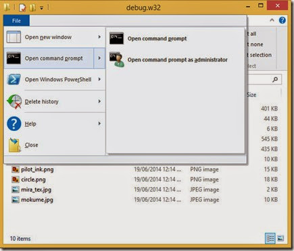The width and height of the screenshot is (294, 251).
Task: Click the 401 KB size cell
Action: pyautogui.click(x=269, y=109)
